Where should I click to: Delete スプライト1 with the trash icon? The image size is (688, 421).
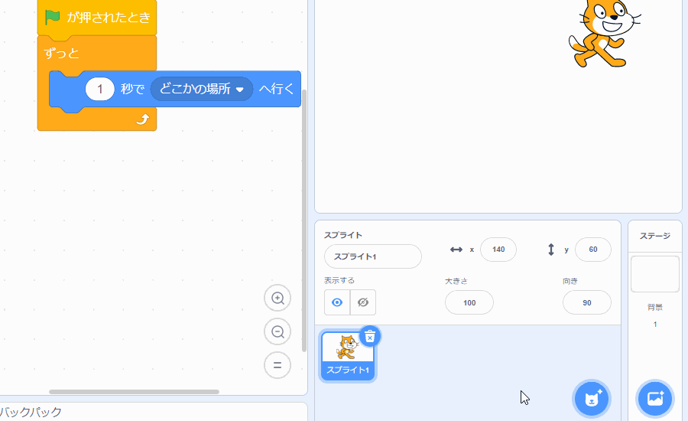[x=370, y=337]
